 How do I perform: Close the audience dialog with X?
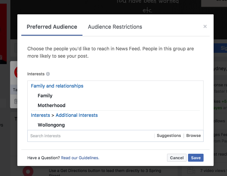point(205,27)
